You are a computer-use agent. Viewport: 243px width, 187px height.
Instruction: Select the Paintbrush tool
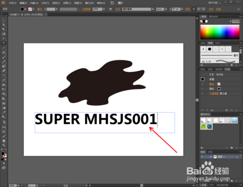coord(4,57)
